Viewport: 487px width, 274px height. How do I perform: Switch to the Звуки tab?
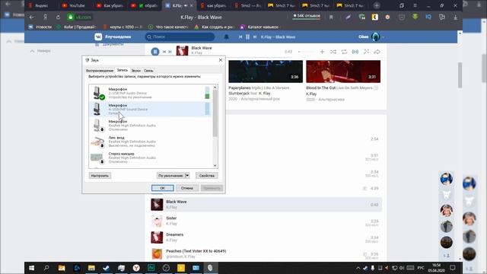(135, 71)
